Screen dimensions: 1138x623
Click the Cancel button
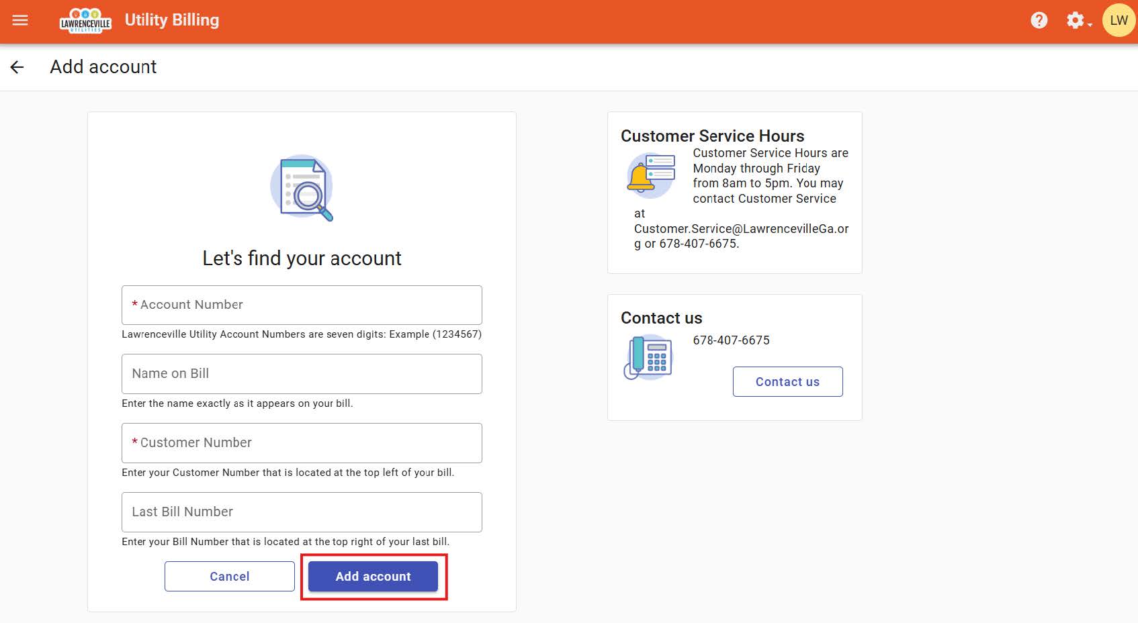tap(229, 576)
